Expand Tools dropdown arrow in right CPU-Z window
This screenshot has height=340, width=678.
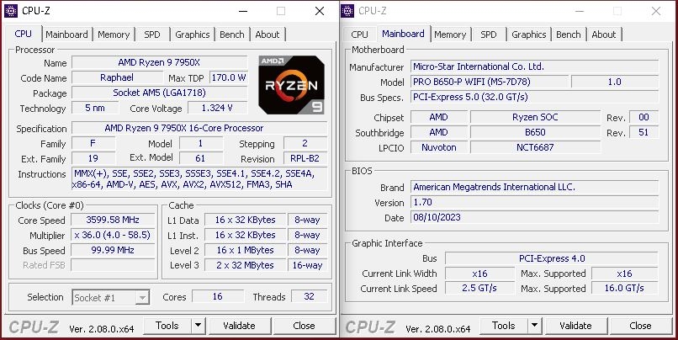coord(534,326)
